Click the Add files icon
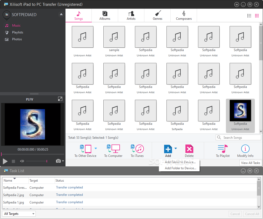 [x=168, y=149]
